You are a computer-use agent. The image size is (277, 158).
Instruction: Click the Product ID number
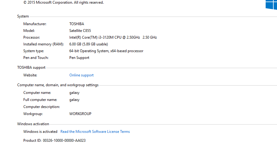point(64,141)
